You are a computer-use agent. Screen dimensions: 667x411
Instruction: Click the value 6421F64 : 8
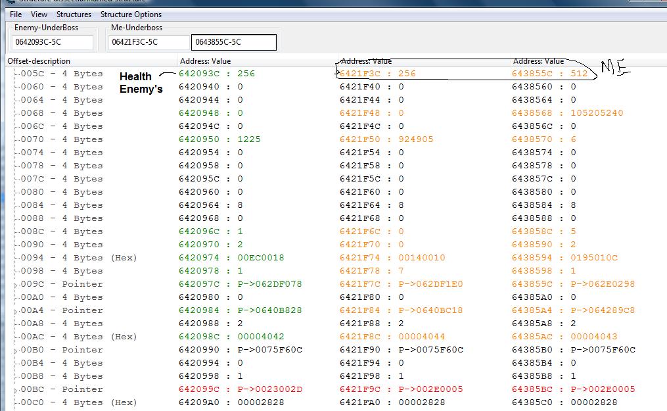pos(371,205)
